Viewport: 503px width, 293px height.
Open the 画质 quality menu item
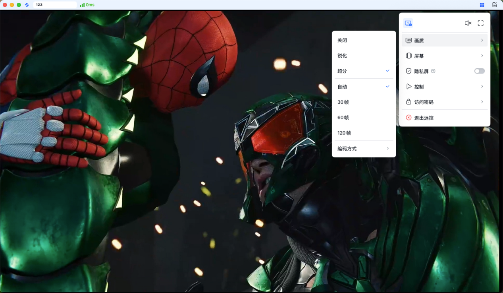[445, 40]
